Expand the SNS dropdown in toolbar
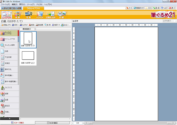177x125 pixels. click(65, 25)
